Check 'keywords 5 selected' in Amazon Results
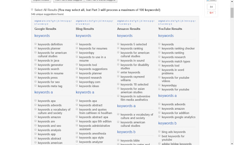Viewport: 234px width, 145px height. click(118, 44)
